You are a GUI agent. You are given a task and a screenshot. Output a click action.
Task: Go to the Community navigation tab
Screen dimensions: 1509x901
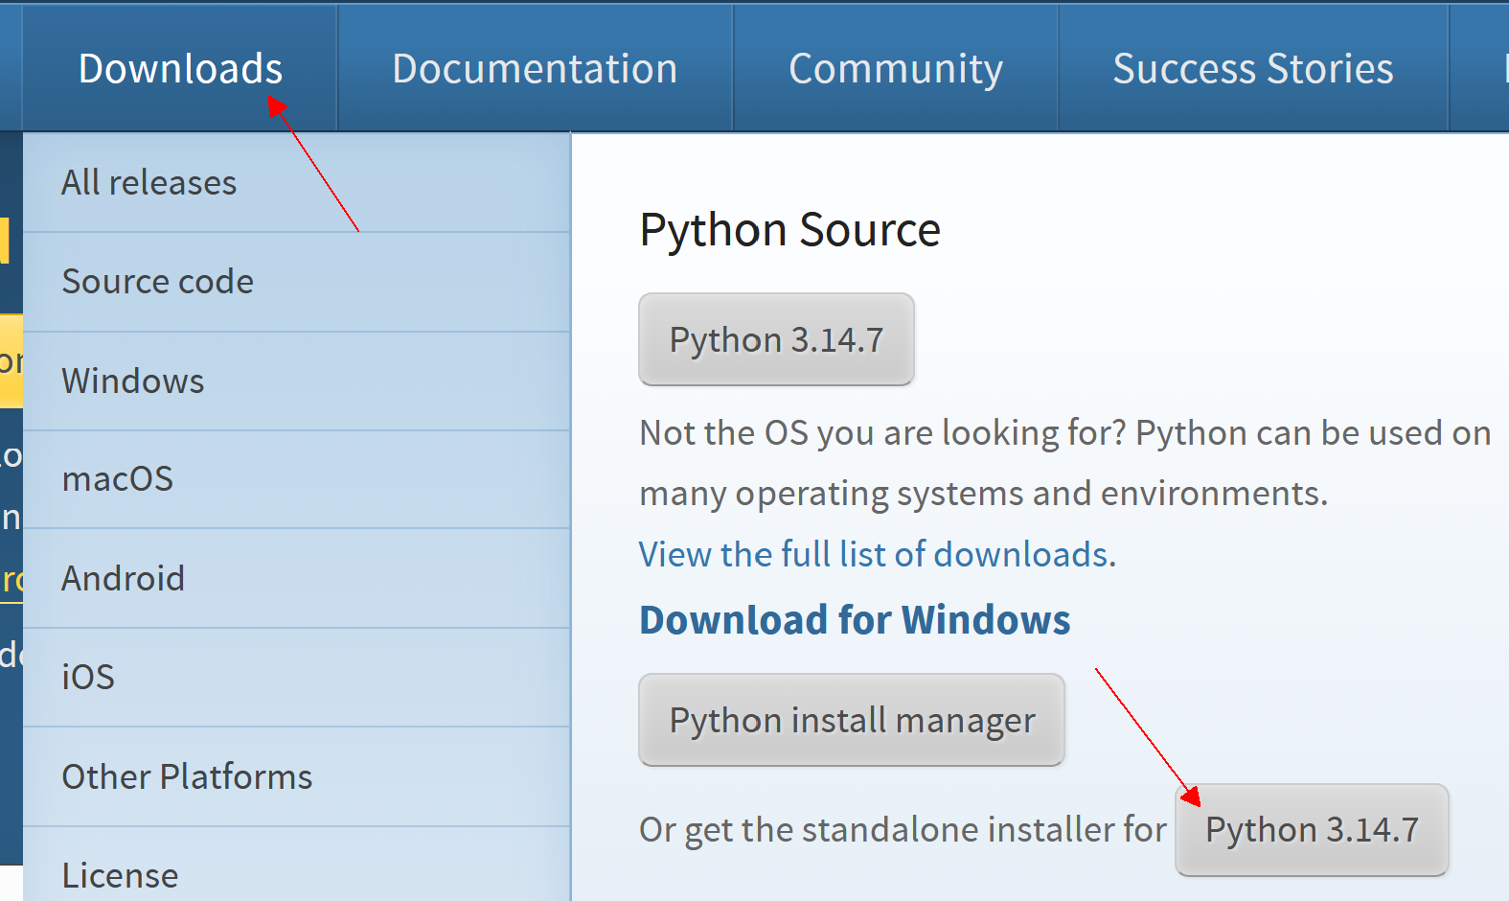[896, 68]
